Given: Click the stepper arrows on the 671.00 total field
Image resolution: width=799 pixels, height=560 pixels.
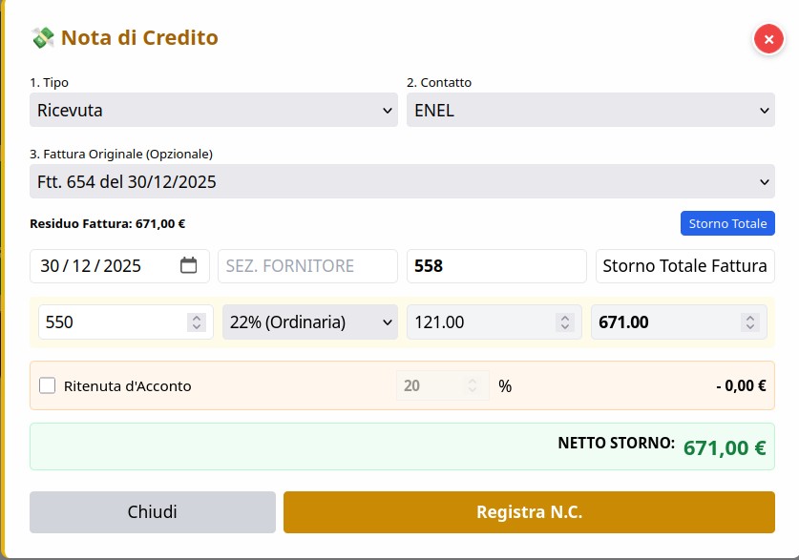Looking at the screenshot, I should [750, 322].
